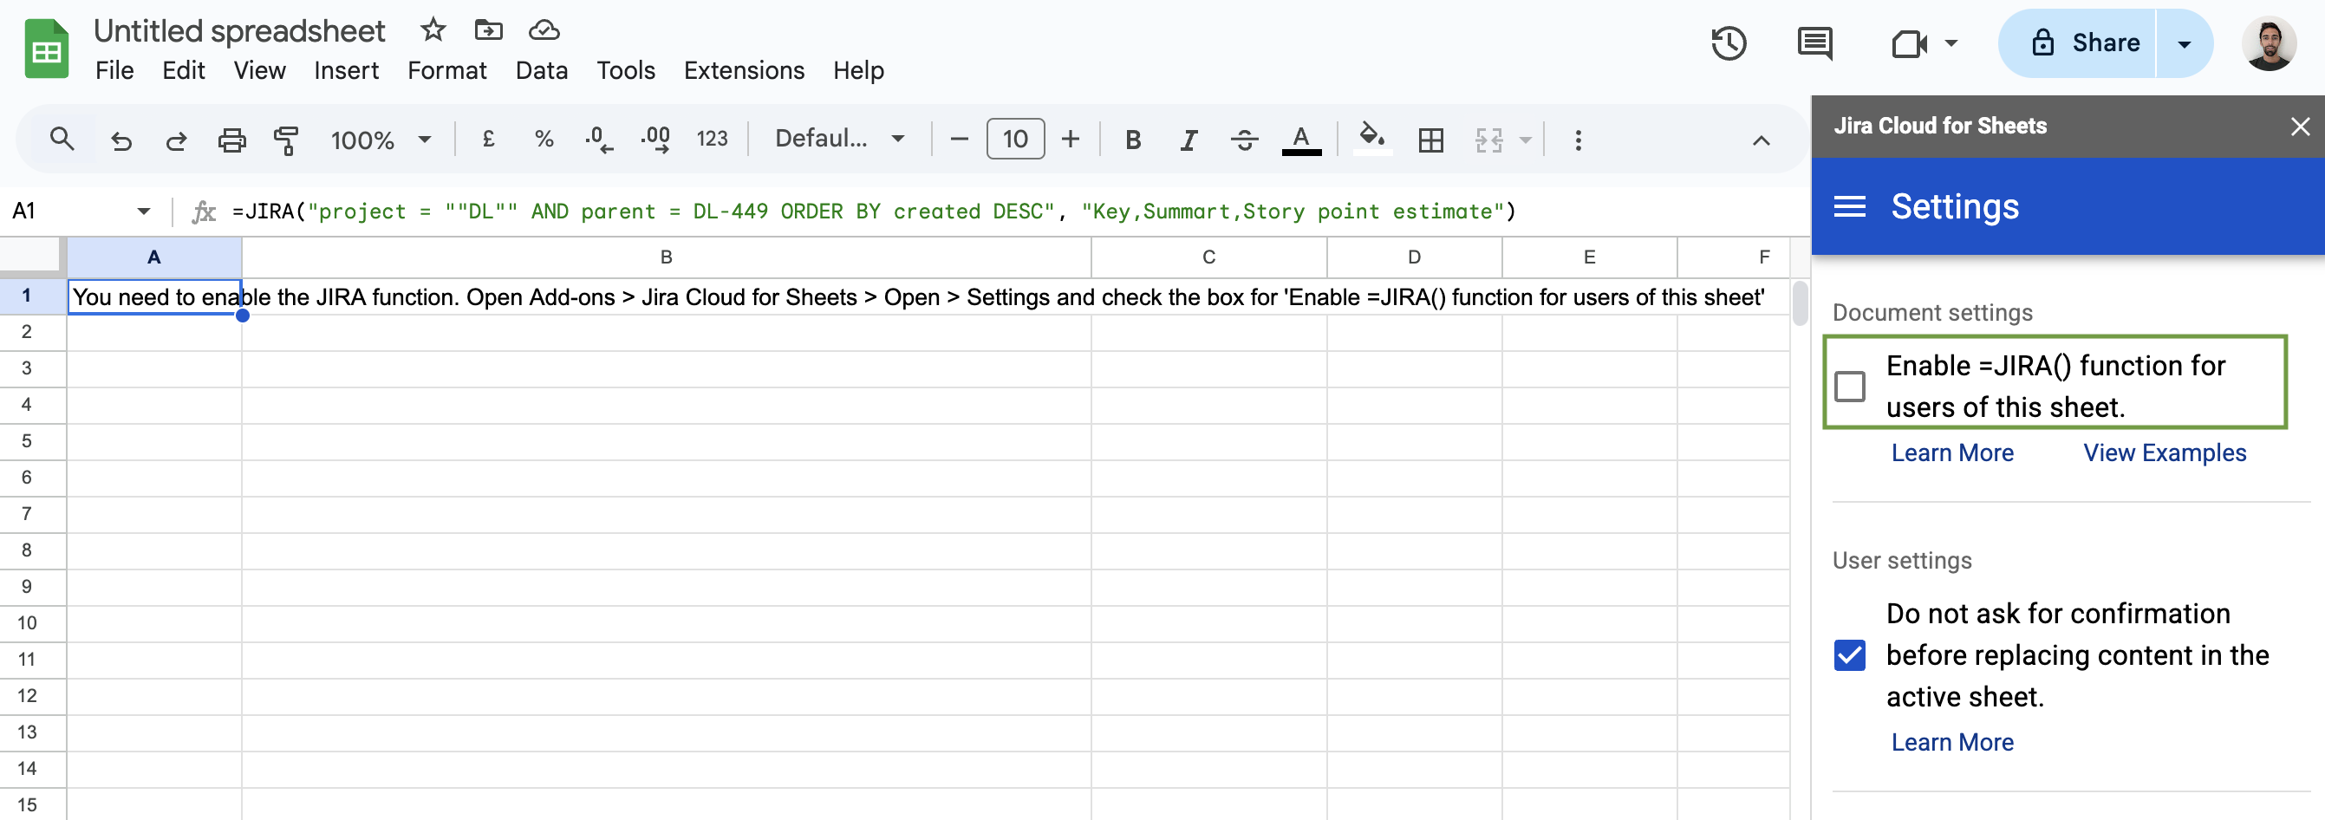
Task: Collapse the menus with chevron up
Action: [x=1761, y=140]
